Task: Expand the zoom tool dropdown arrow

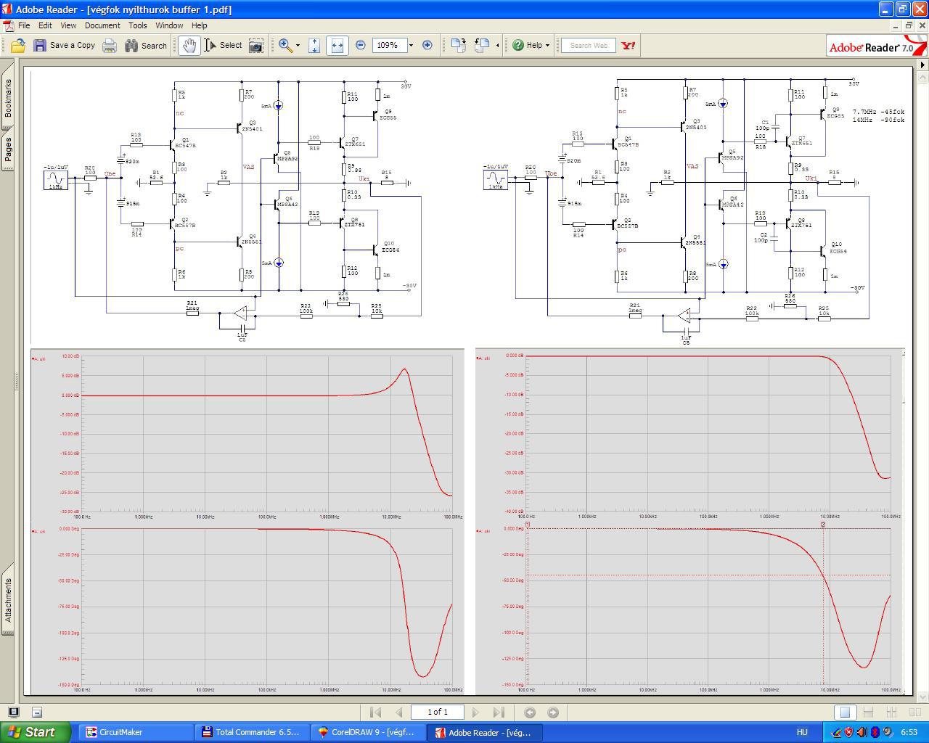Action: [298, 45]
